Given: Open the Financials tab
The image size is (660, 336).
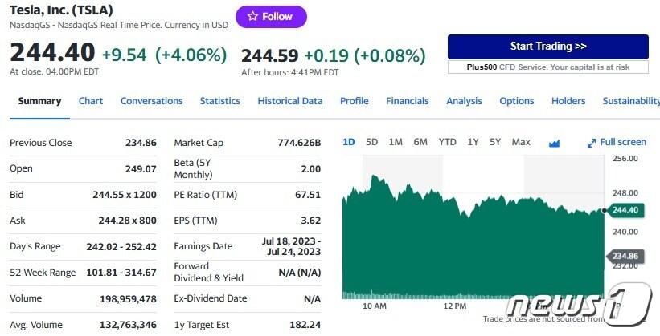Looking at the screenshot, I should click(407, 101).
